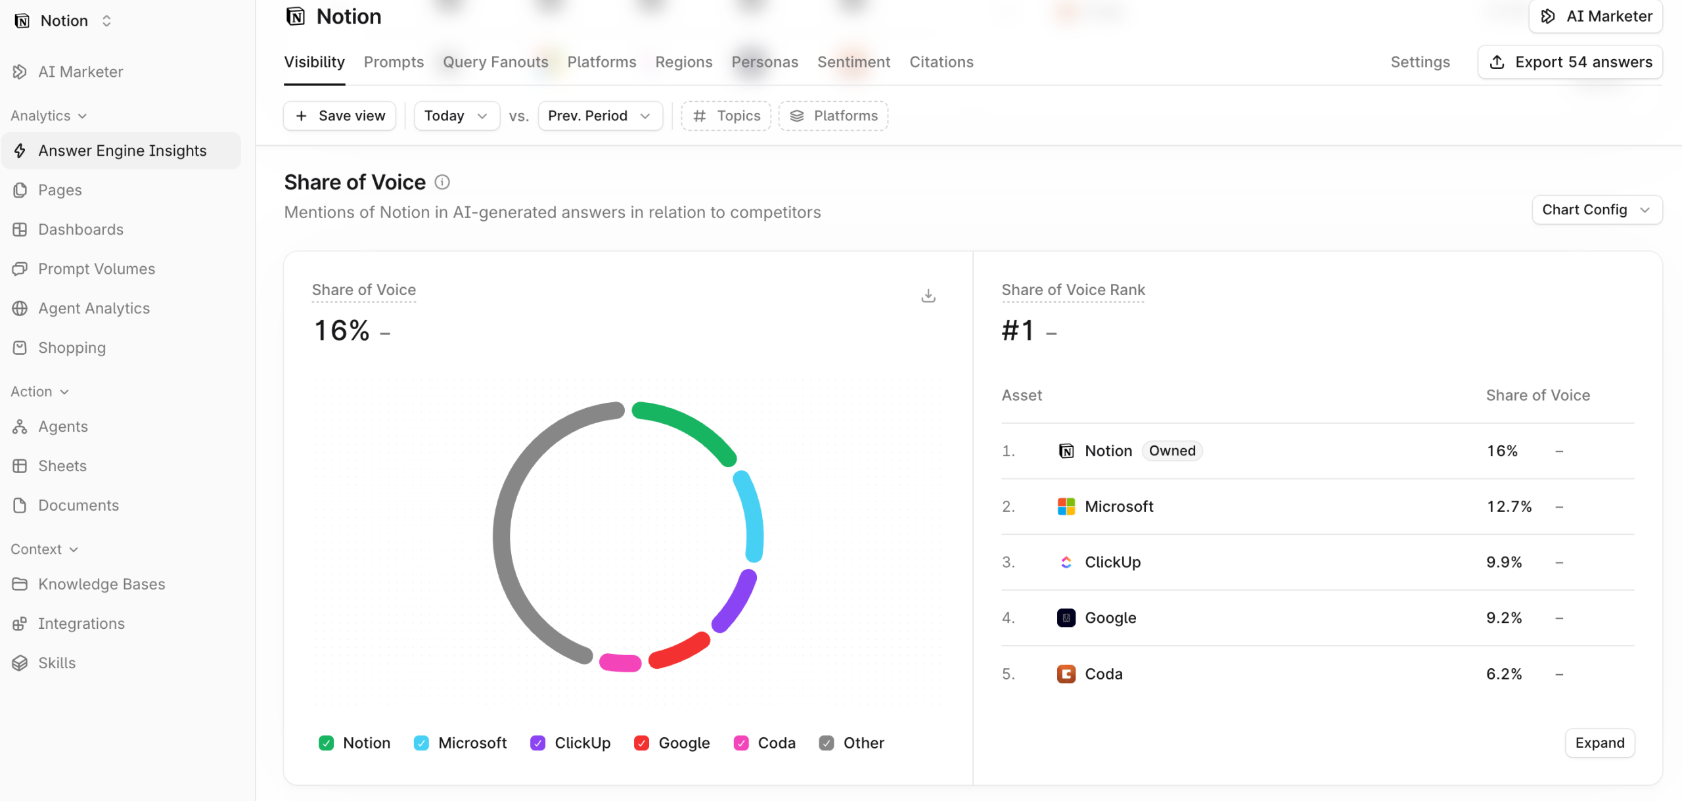Click the Notion logo in Asset table row
The height and width of the screenshot is (801, 1682).
tap(1066, 451)
